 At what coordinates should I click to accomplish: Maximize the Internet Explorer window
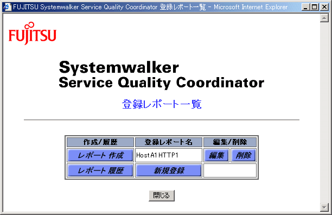click(x=315, y=7)
